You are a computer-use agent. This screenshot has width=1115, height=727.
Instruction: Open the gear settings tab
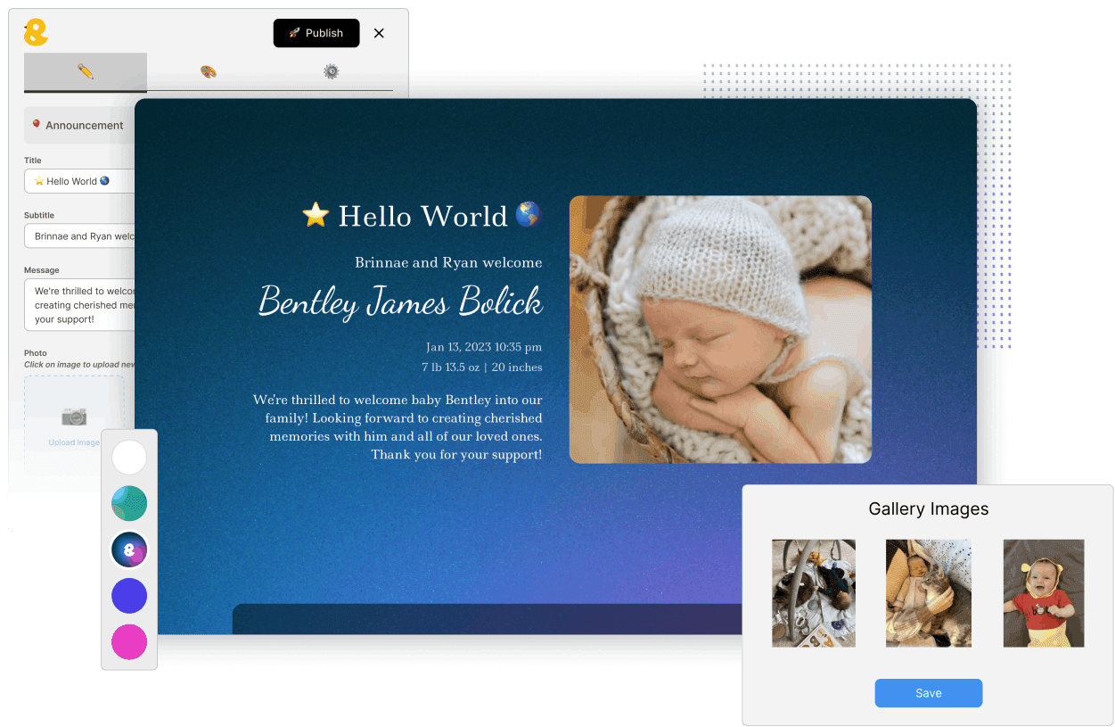332,71
